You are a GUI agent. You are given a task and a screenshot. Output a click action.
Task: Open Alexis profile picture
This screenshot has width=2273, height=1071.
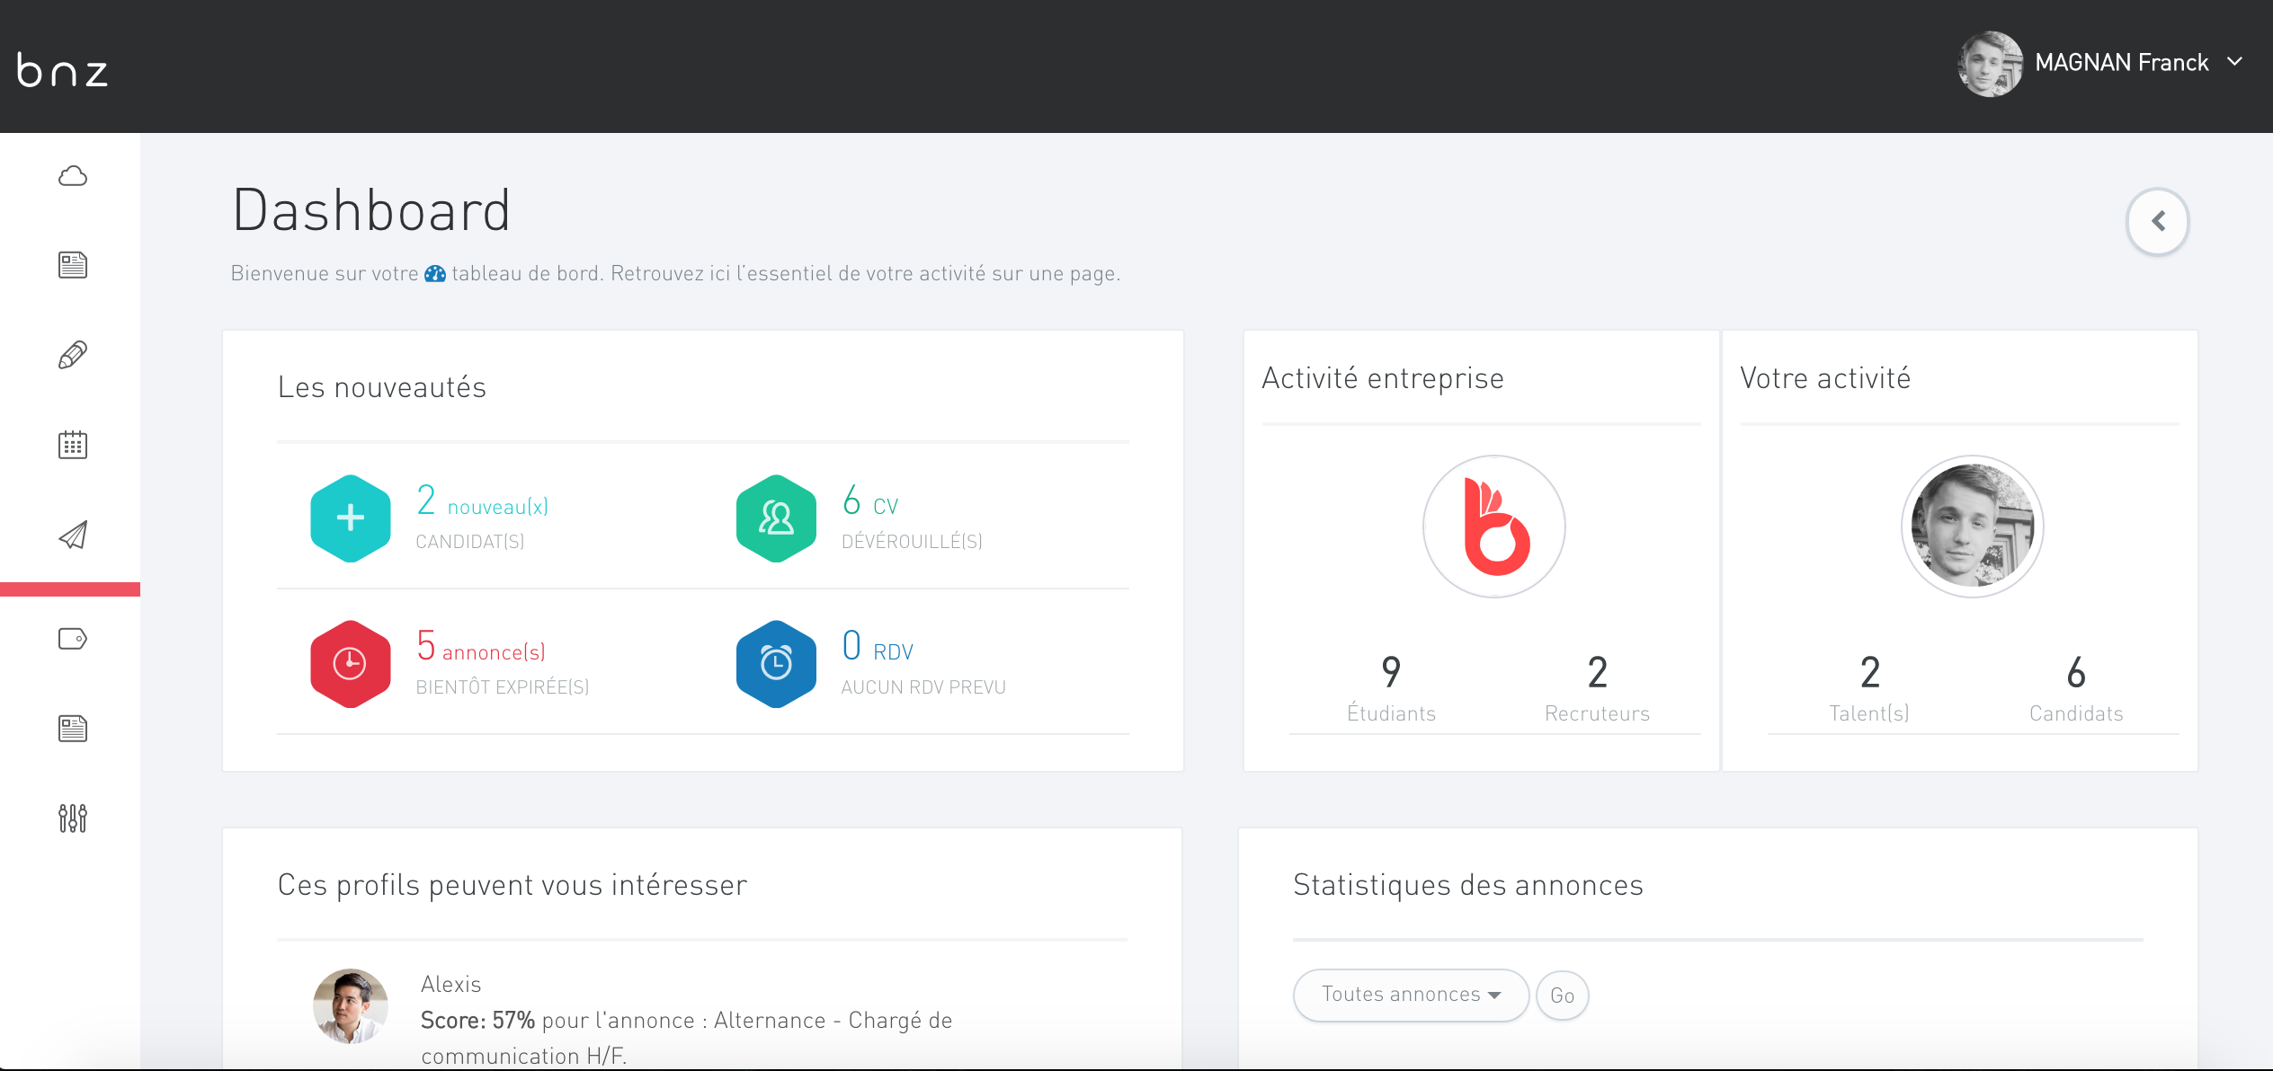pos(351,1006)
